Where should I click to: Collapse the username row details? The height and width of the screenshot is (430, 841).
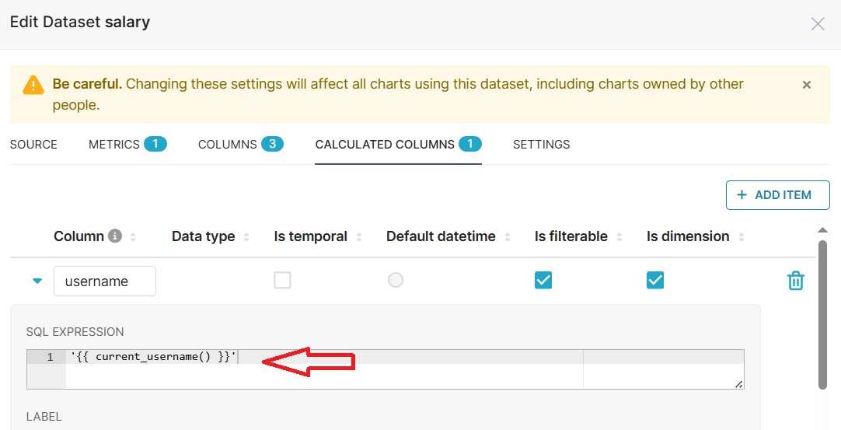click(x=37, y=281)
